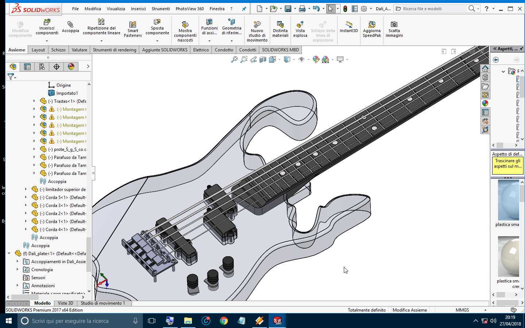The image size is (525, 328).
Task: Select Sposta componente tool
Action: point(157,27)
